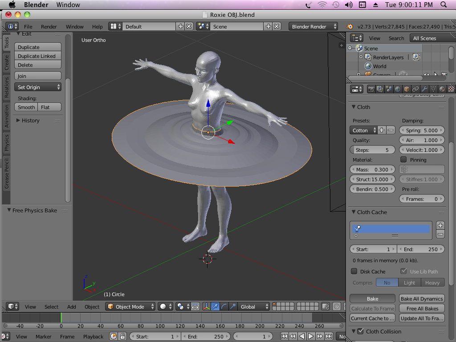Click the Bake button
Viewport: 456px width, 342px height.
pos(372,299)
